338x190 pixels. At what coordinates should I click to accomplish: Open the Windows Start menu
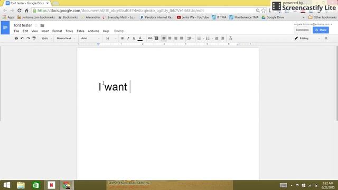7,185
